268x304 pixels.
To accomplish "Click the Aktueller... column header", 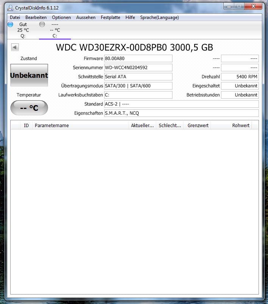I will point(142,126).
